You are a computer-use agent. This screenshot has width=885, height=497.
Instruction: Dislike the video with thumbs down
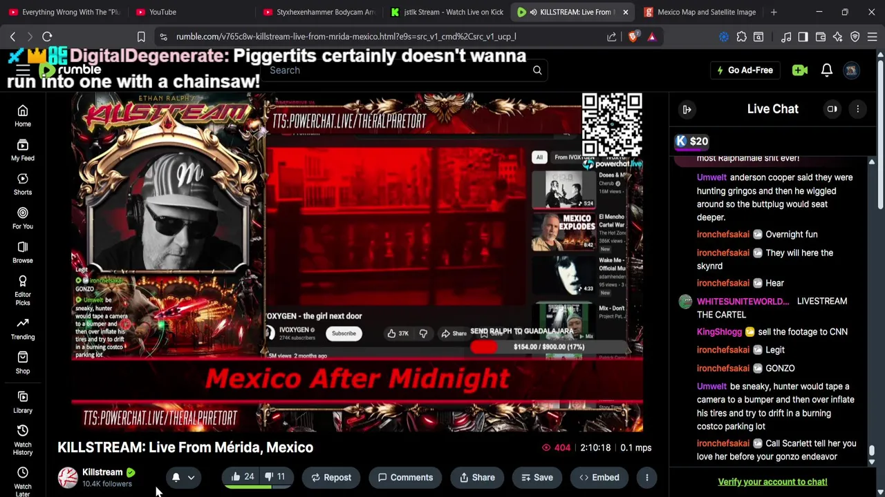275,477
